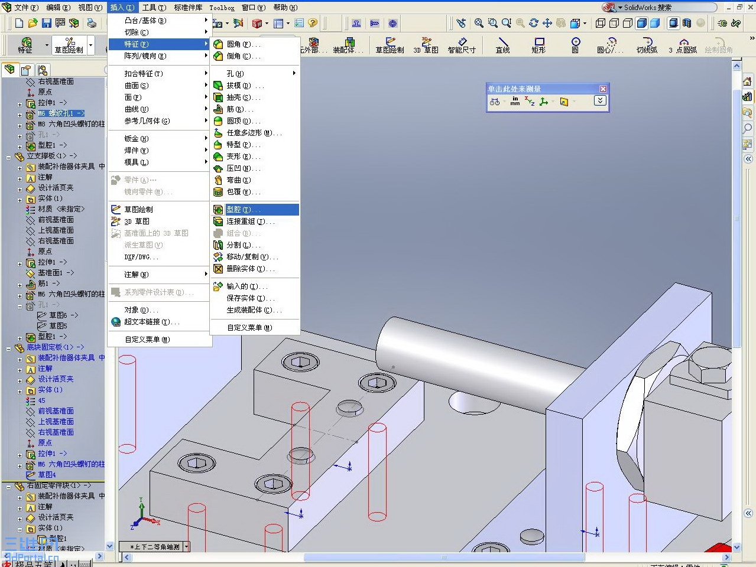Close the 单击此处来测量 measure dialog
Screen dimensions: 756x567
pyautogui.click(x=603, y=89)
